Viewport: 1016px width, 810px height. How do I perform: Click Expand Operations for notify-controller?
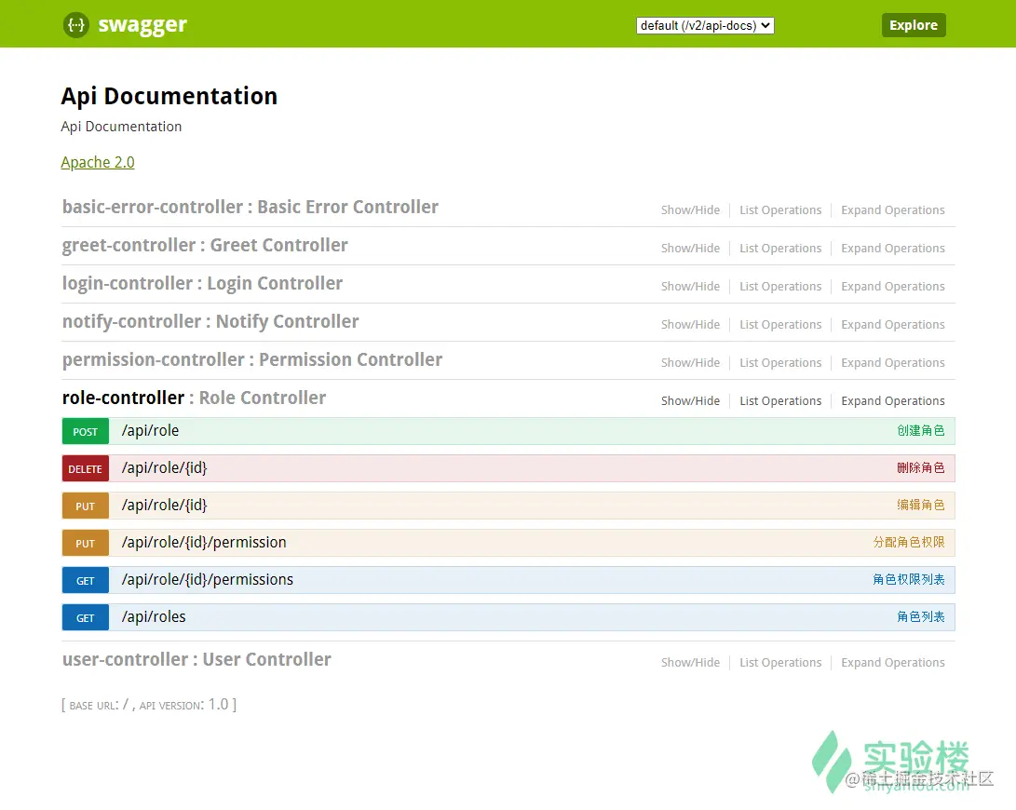[893, 325]
